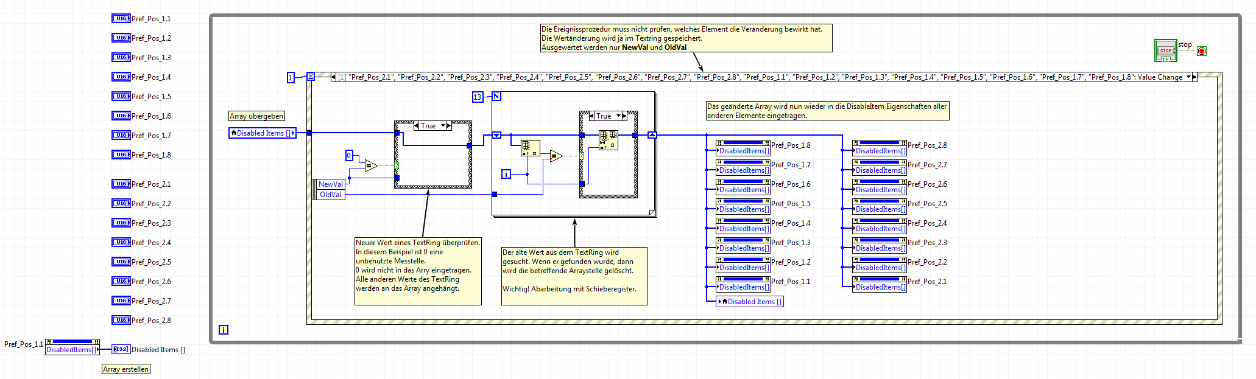Select the I32 Disabled Items array indicator terminal
This screenshot has height=379, width=1256.
tap(121, 349)
